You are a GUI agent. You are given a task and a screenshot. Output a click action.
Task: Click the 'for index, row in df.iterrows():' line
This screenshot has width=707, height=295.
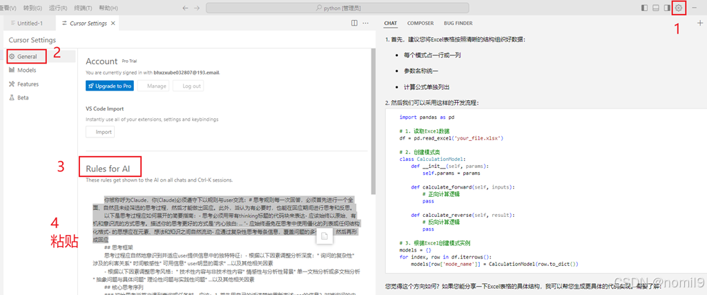tap(445, 257)
